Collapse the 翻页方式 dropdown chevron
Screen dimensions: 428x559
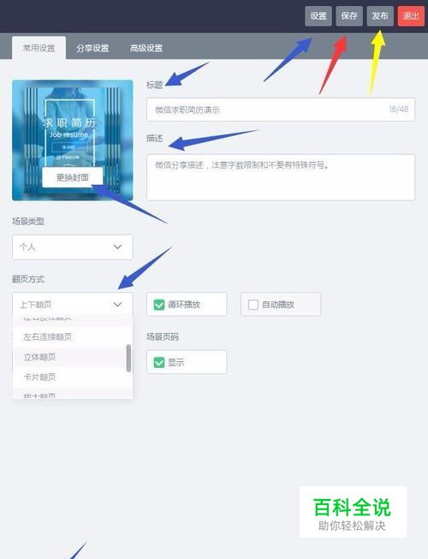click(x=117, y=305)
